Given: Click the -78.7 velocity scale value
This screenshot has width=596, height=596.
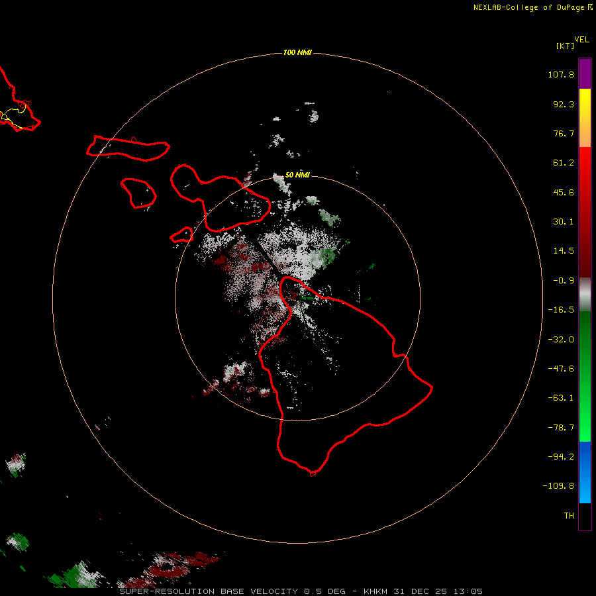Looking at the screenshot, I should pos(561,428).
